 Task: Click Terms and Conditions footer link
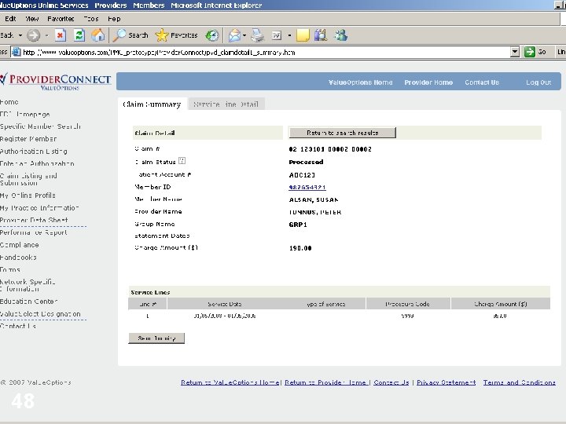(520, 382)
